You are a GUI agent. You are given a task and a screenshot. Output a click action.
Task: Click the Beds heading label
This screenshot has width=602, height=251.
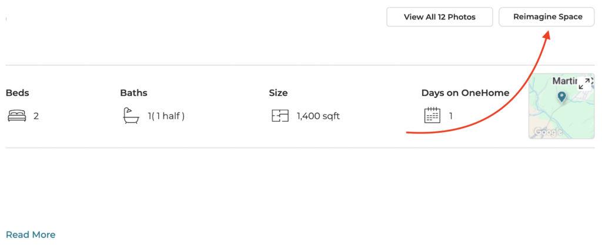click(17, 93)
